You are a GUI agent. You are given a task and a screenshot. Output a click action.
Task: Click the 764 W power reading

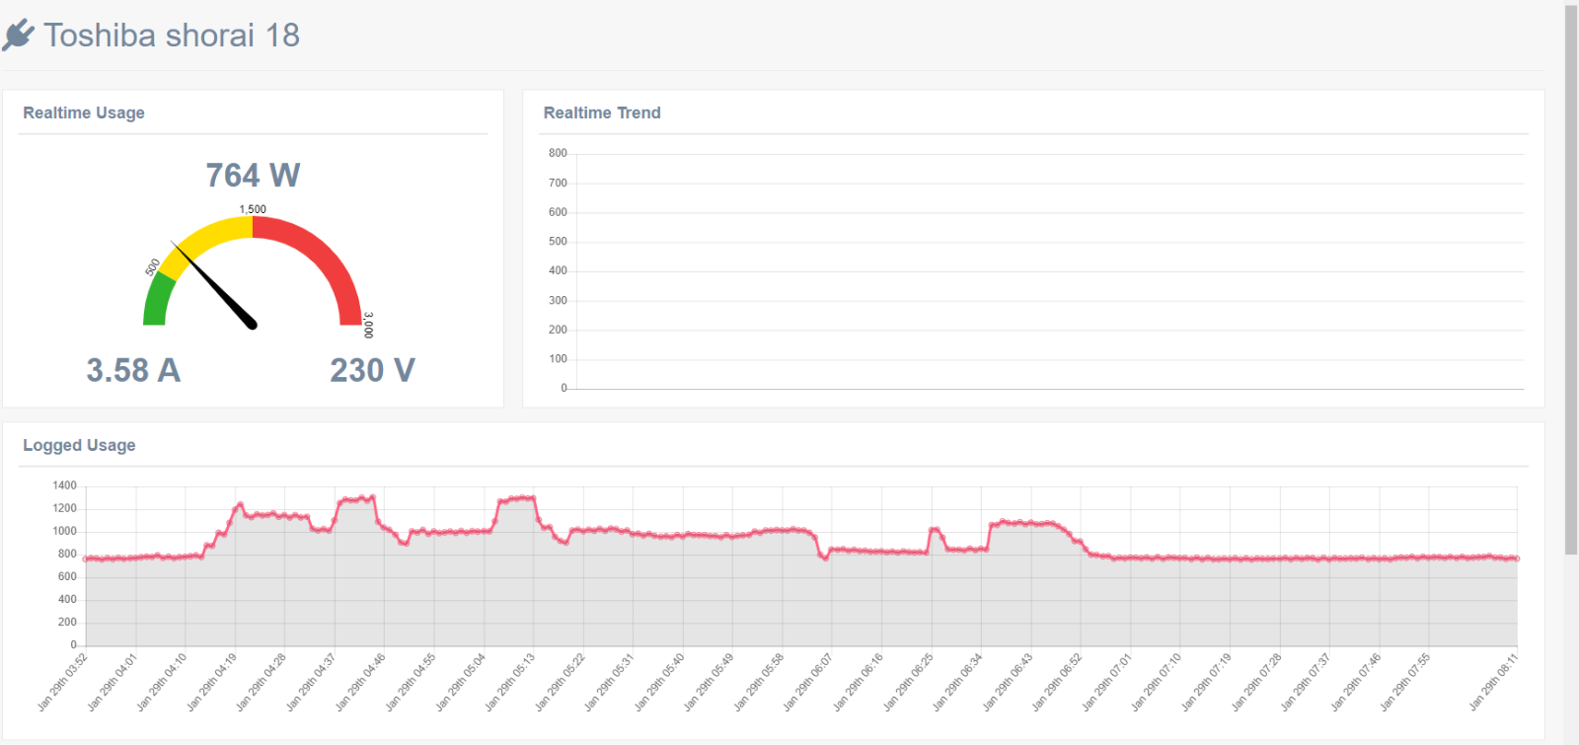click(253, 175)
